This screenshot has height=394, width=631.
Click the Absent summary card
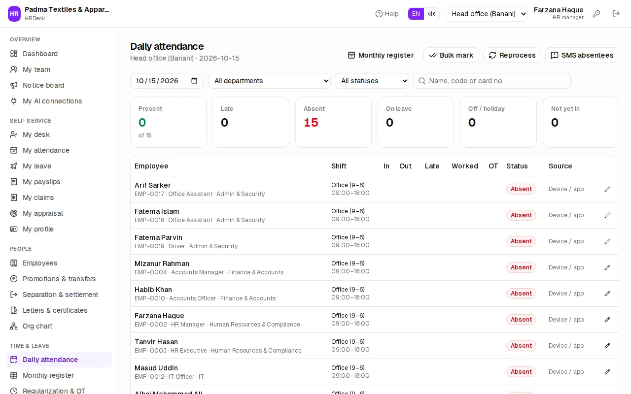point(333,122)
